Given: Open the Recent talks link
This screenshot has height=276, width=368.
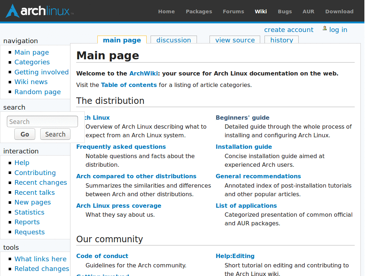Looking at the screenshot, I should click(34, 193).
